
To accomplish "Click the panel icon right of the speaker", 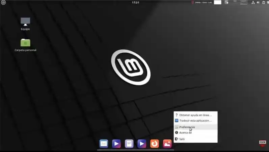I will pos(264,3).
